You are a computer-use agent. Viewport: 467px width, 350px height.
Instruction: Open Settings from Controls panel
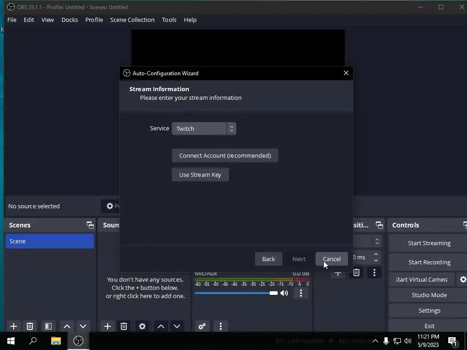click(429, 310)
